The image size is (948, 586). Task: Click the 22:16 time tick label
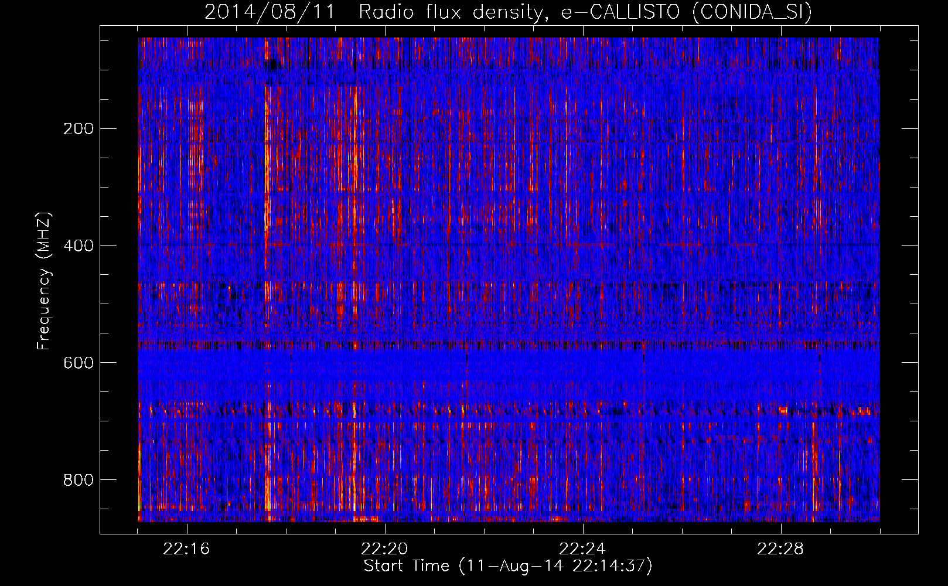(x=187, y=549)
